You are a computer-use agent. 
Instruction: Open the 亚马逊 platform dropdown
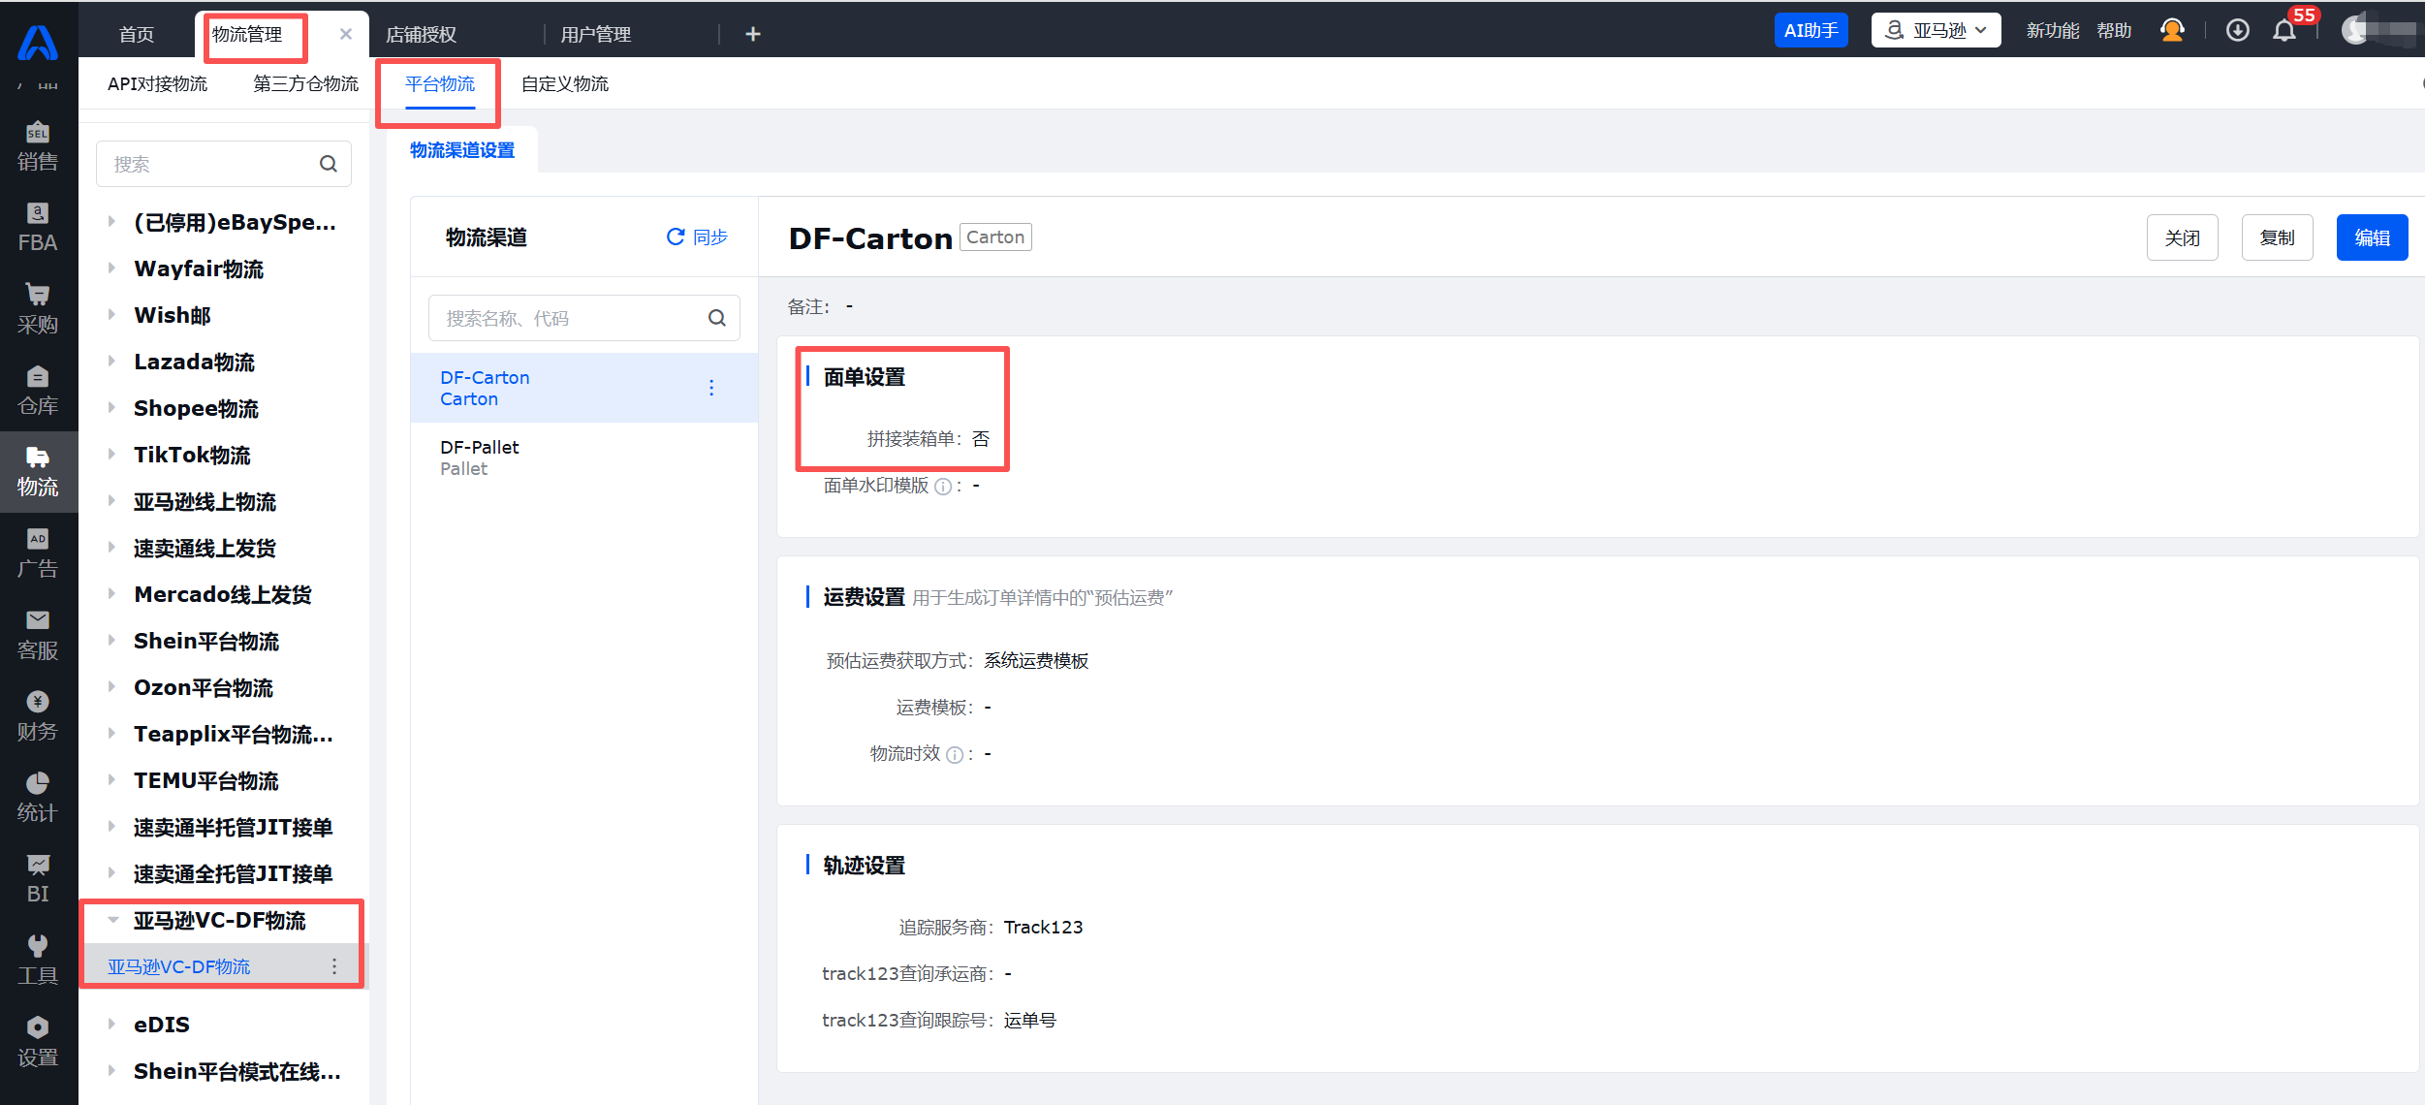point(1935,31)
